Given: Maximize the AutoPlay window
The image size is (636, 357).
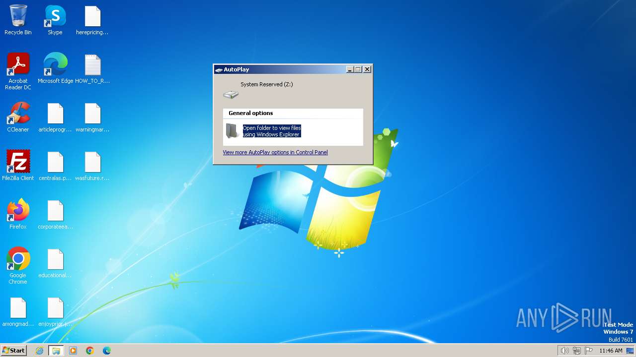Looking at the screenshot, I should [358, 69].
